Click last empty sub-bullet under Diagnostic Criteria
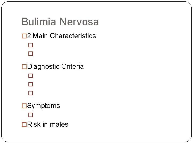Viewport: 193px width, 144px height. point(30,93)
